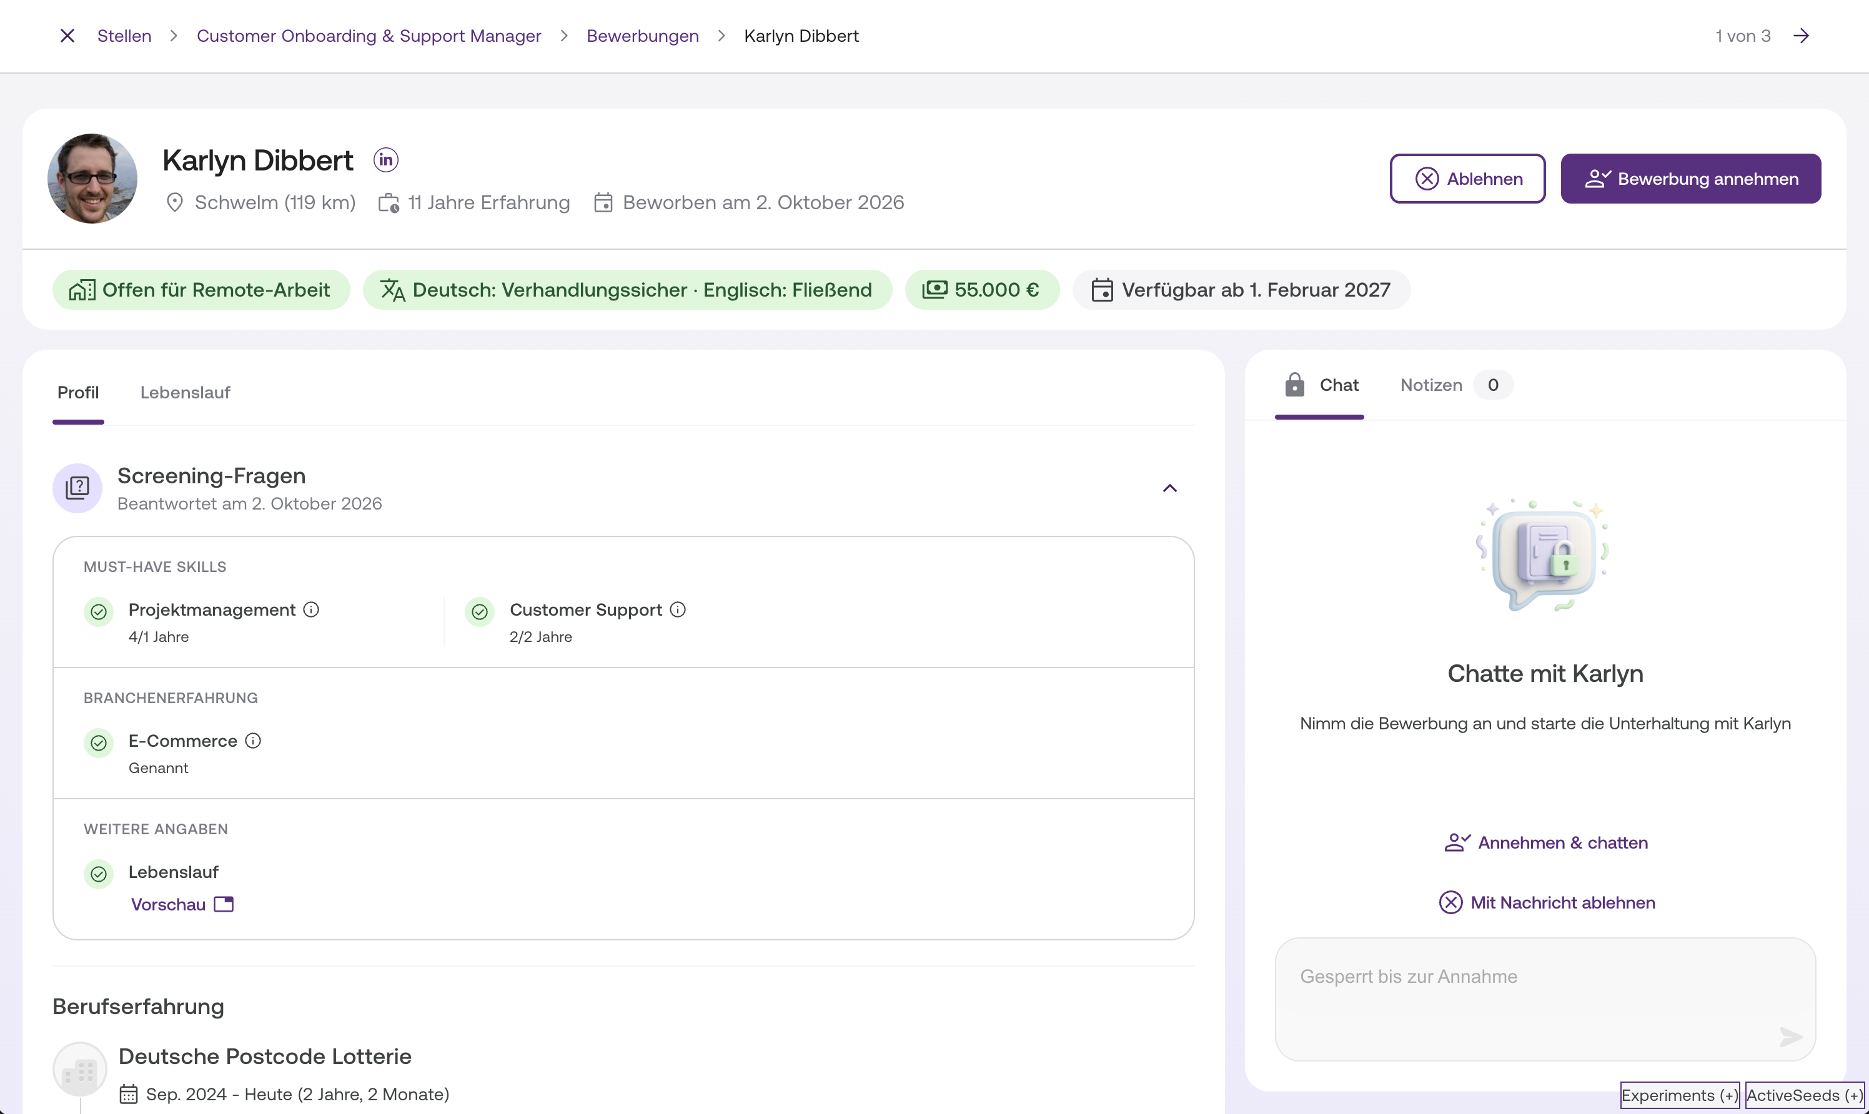This screenshot has height=1114, width=1869.
Task: Click the remote-work house icon in the green tag
Action: (x=82, y=290)
